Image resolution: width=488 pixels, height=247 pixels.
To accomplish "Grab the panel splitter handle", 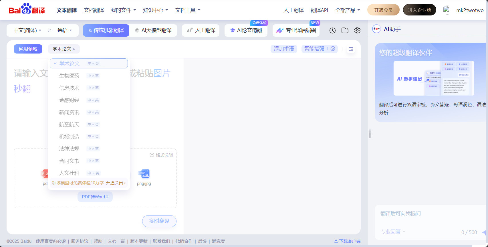I will pos(370,133).
